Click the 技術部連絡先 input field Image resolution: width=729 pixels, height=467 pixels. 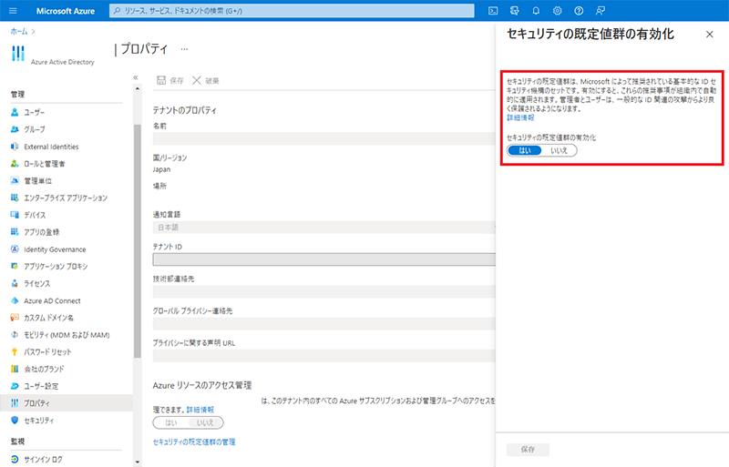324,291
